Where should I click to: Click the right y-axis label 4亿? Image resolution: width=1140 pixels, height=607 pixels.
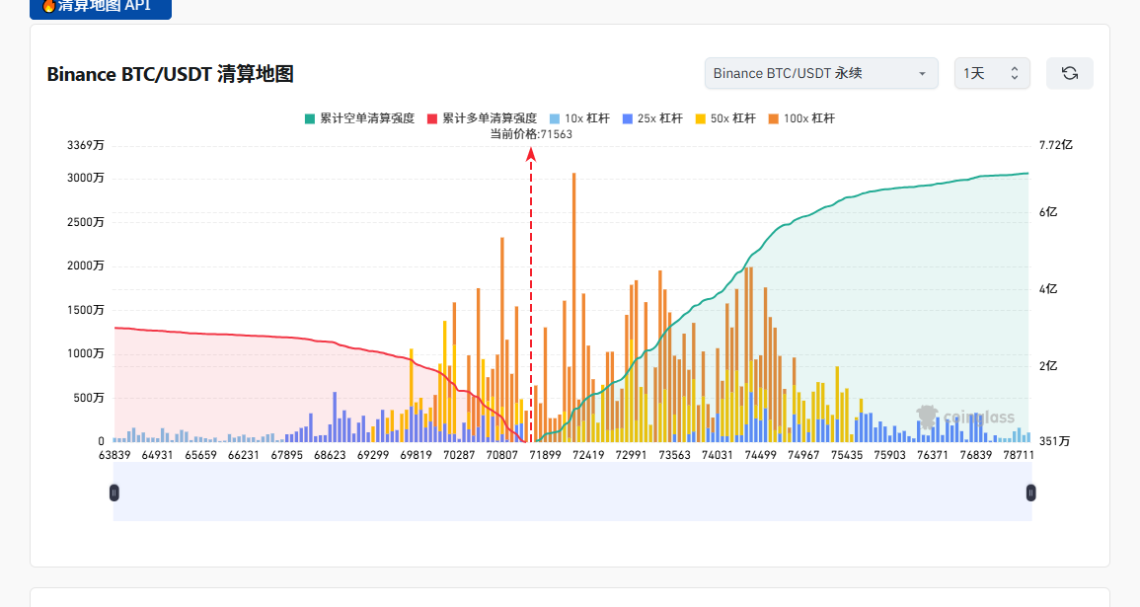coord(1048,289)
